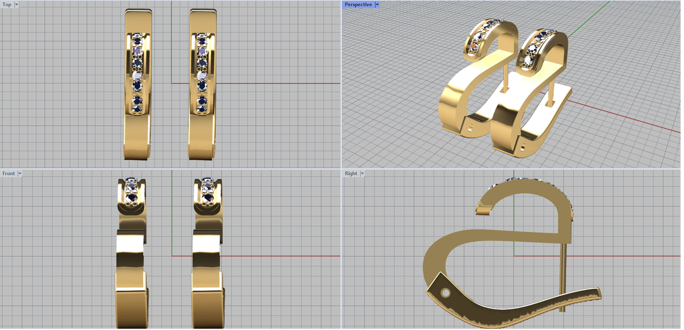
Task: Click the Front viewport title label
Action: (8, 174)
